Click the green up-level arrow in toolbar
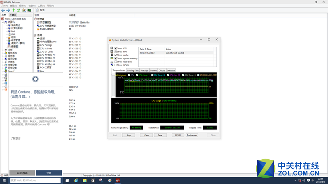 click(14, 10)
